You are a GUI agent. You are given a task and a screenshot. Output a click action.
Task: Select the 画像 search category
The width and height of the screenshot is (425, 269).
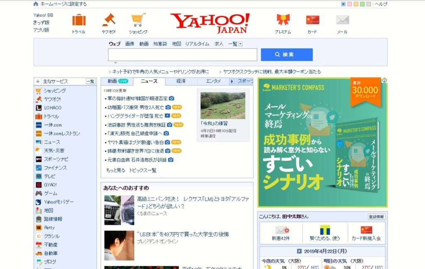coord(130,44)
